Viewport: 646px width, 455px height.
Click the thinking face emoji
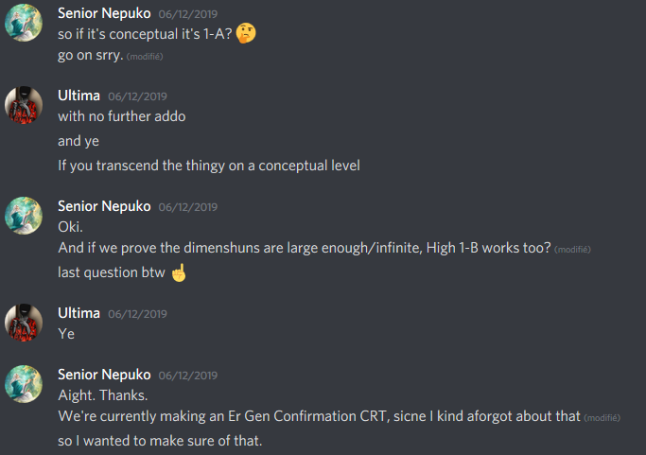[247, 33]
